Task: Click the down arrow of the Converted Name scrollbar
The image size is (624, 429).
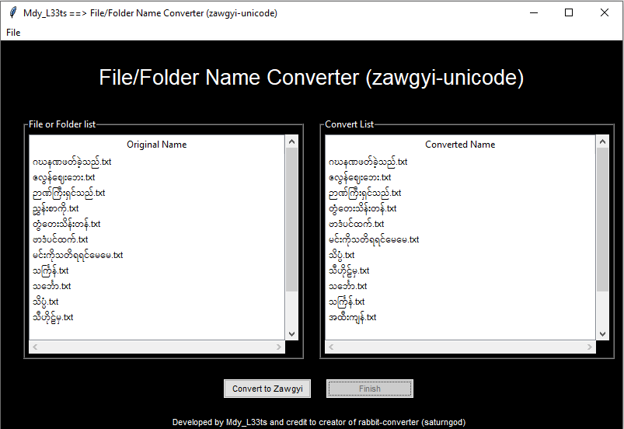Action: [x=602, y=334]
